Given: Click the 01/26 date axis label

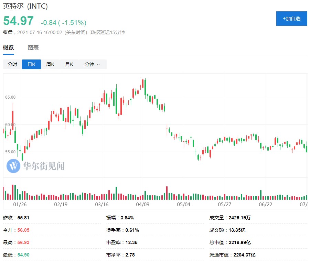Looking at the screenshot, I should point(20,204).
